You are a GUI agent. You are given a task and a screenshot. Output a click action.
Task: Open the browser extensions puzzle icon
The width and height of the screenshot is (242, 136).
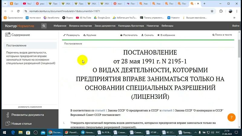(x=221, y=11)
